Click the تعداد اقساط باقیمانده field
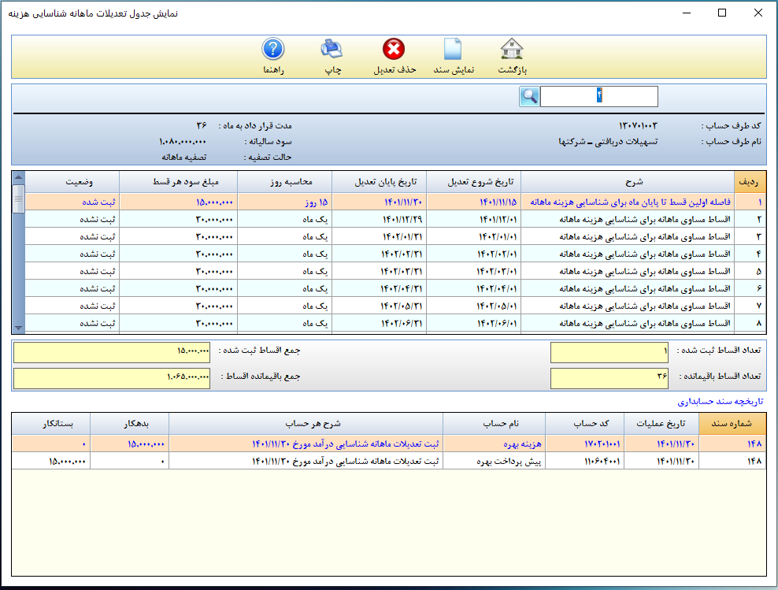Viewport: 778px width, 590px height. (609, 378)
